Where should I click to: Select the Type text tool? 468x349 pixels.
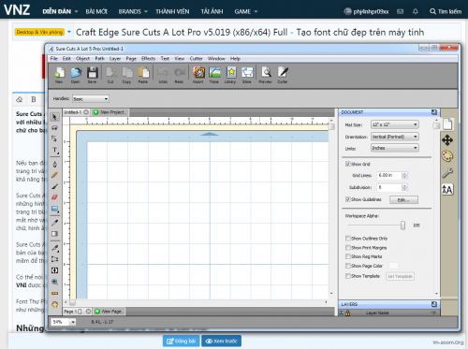click(55, 151)
